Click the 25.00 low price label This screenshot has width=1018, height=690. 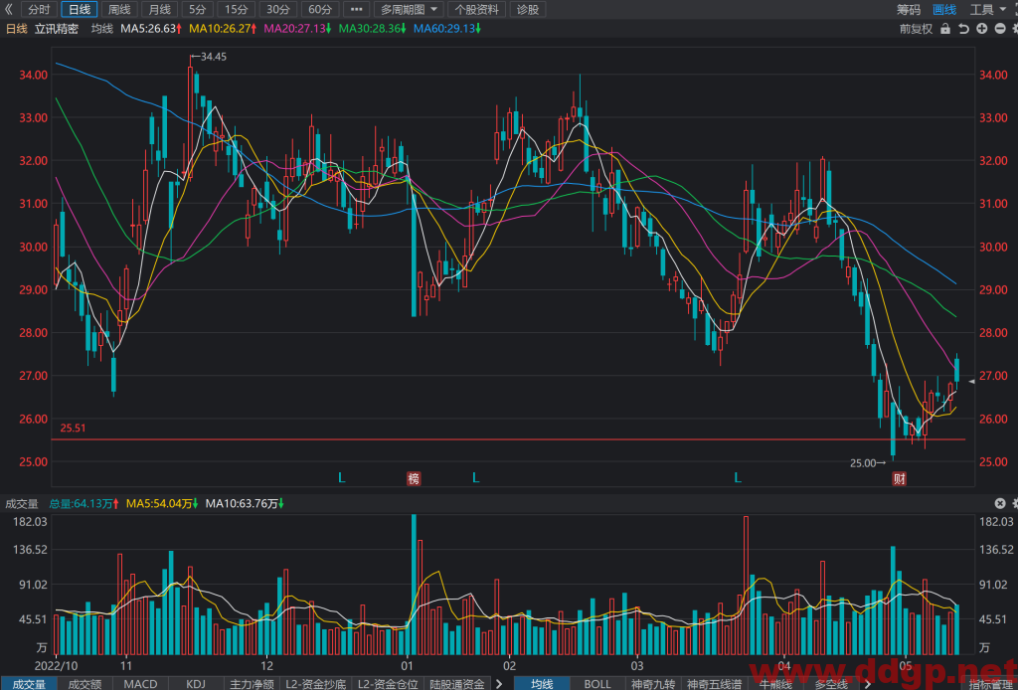(x=863, y=462)
